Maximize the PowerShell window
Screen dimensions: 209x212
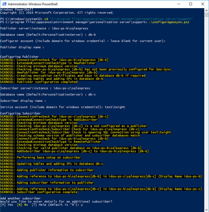[191, 4]
